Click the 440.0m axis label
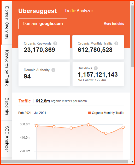135x165 pixels. coord(25,138)
